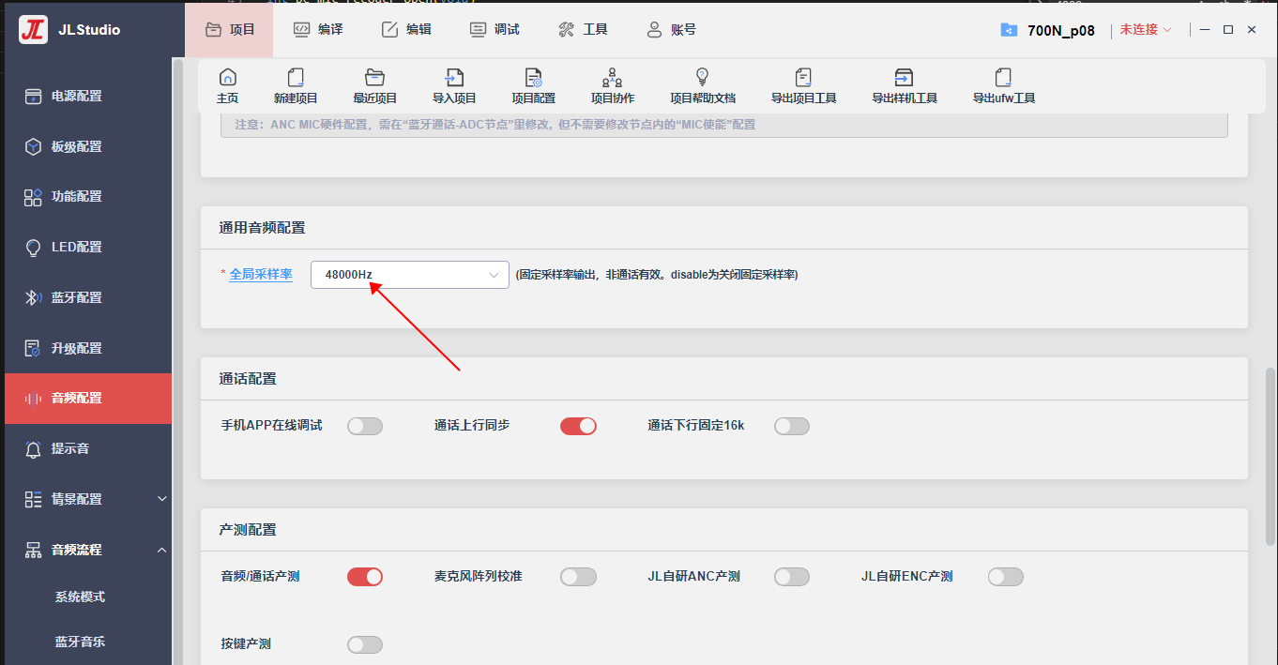The width and height of the screenshot is (1278, 665).
Task: Open the 账号 account tab
Action: coord(671,29)
